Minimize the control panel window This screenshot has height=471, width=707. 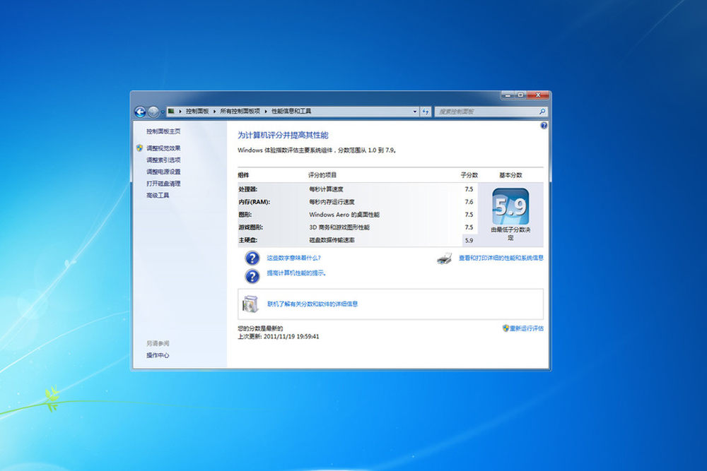(x=508, y=95)
